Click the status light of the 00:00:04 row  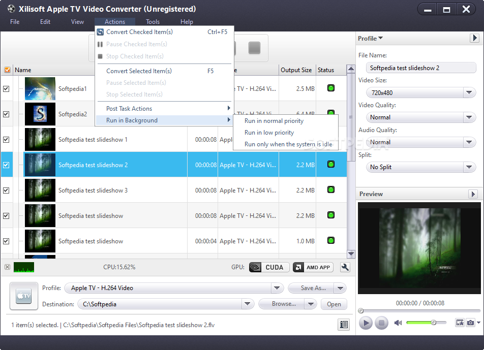point(331,240)
